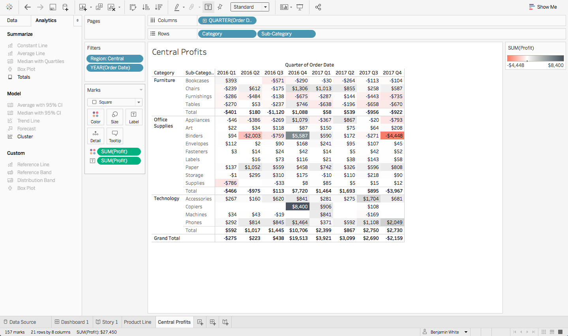
Task: Toggle the Fix Axes pin button
Action: pyautogui.click(x=220, y=7)
